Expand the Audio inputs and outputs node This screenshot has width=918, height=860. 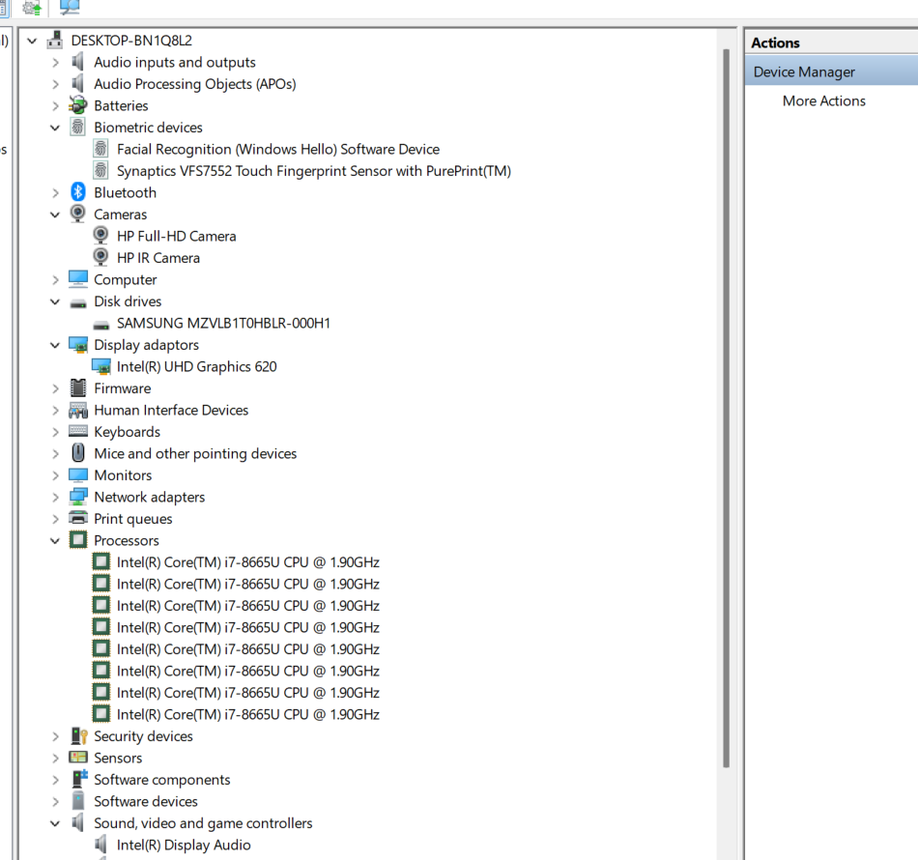coord(55,62)
